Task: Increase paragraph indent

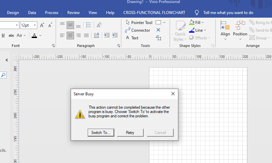Action: tap(115, 35)
